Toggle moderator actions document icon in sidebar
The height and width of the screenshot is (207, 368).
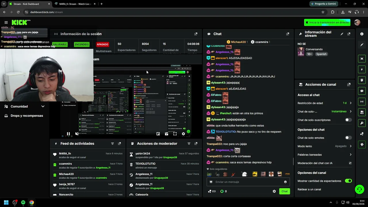pyautogui.click(x=362, y=80)
